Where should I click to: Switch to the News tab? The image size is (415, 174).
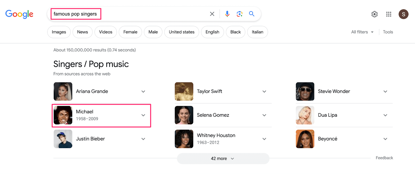[82, 32]
